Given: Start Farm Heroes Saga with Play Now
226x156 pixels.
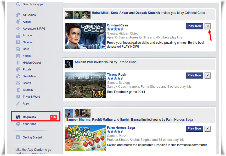Looking at the screenshot, I should 194,129.
